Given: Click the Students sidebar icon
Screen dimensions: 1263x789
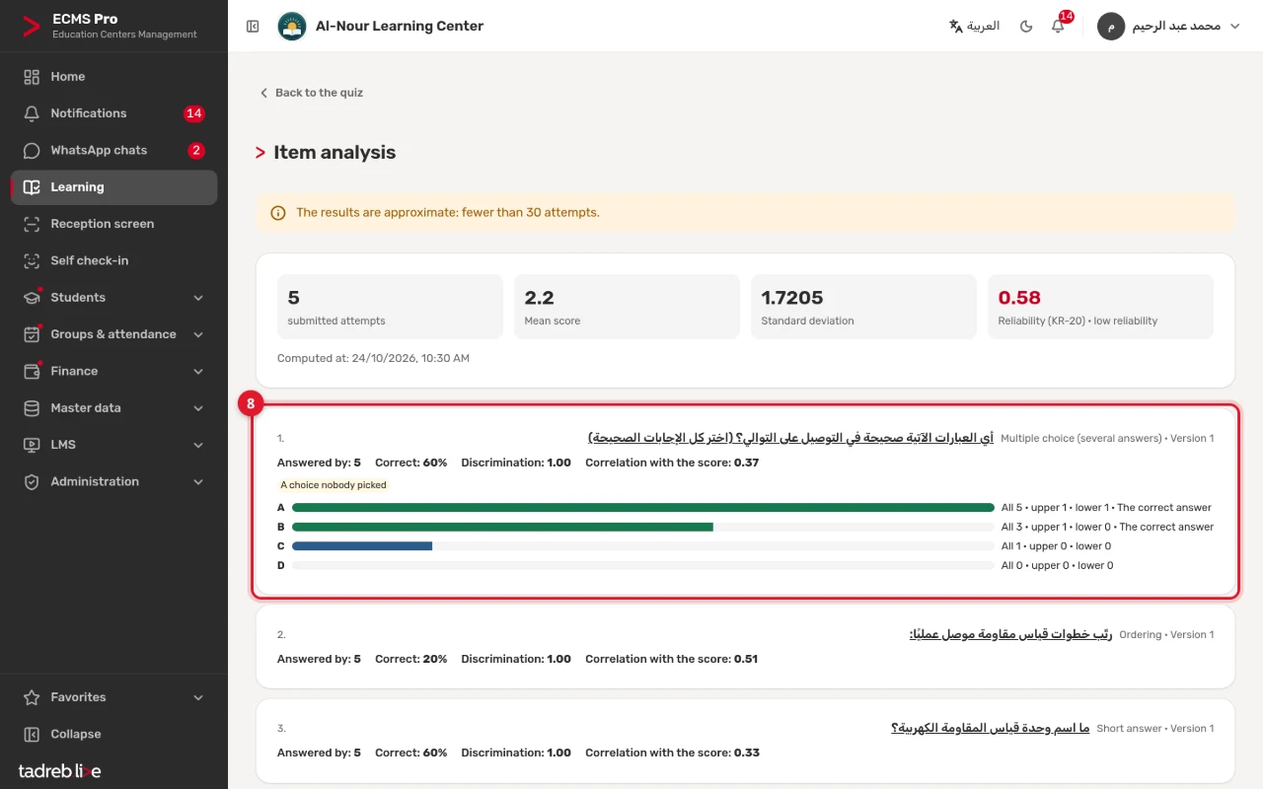Looking at the screenshot, I should (32, 298).
